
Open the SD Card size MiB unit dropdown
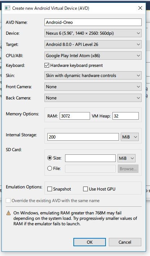(127, 158)
